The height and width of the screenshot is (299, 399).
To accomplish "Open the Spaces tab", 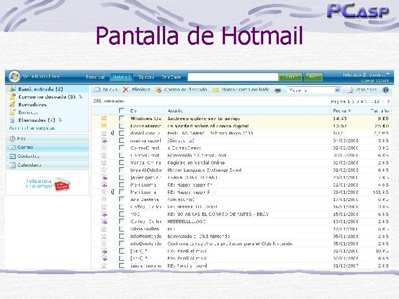I will (x=146, y=77).
